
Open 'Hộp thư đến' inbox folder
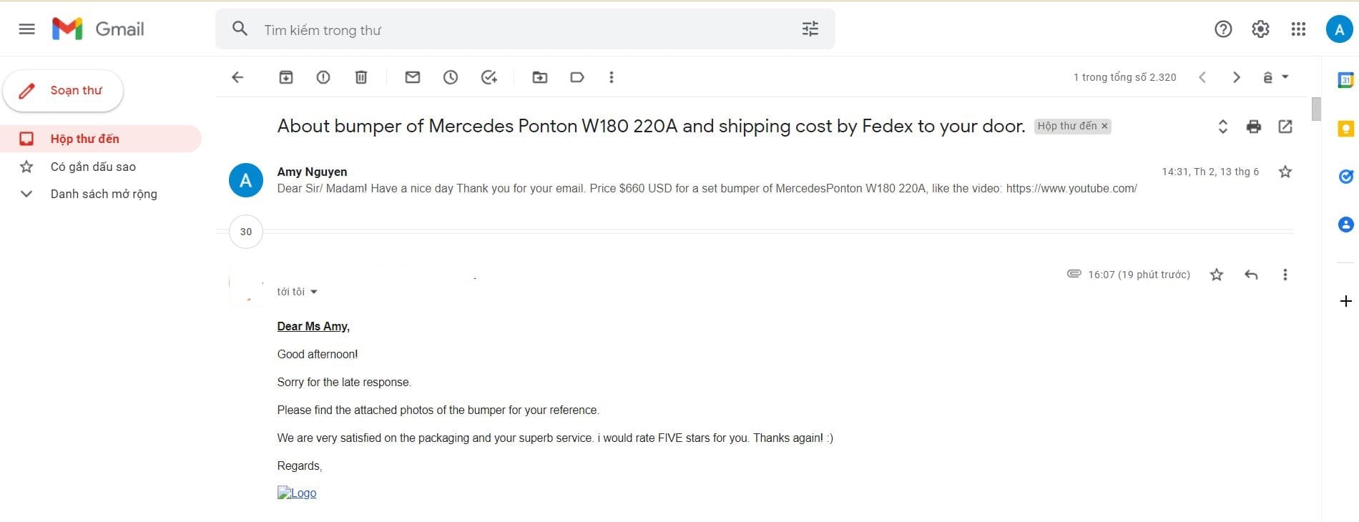click(x=84, y=139)
